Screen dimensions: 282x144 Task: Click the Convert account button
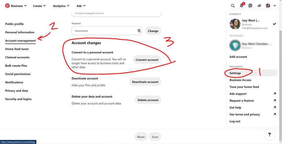pyautogui.click(x=147, y=60)
